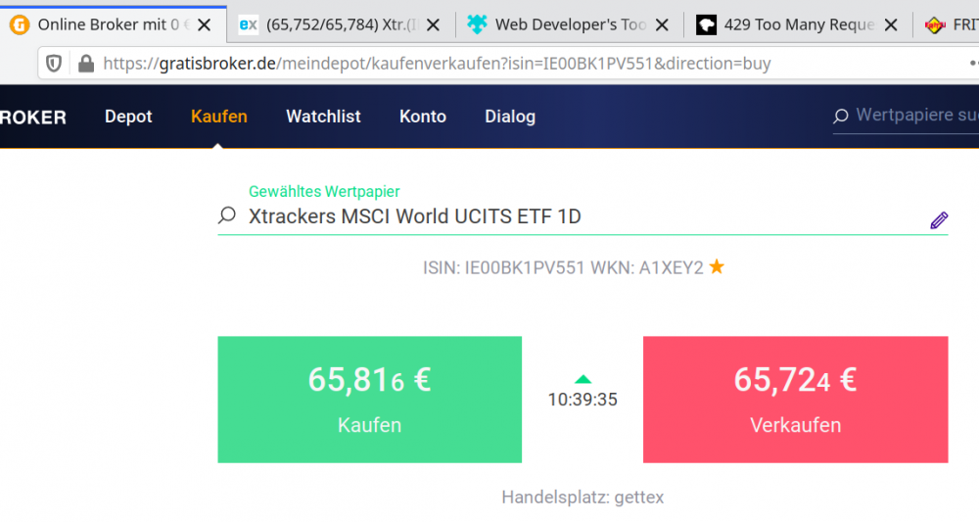Open the Depot menu item
The width and height of the screenshot is (979, 522).
pyautogui.click(x=128, y=117)
